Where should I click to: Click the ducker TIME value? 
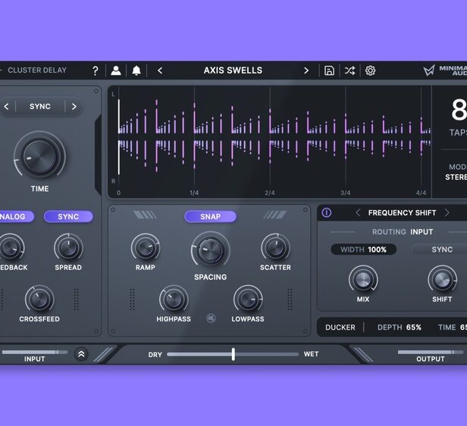coord(453,327)
